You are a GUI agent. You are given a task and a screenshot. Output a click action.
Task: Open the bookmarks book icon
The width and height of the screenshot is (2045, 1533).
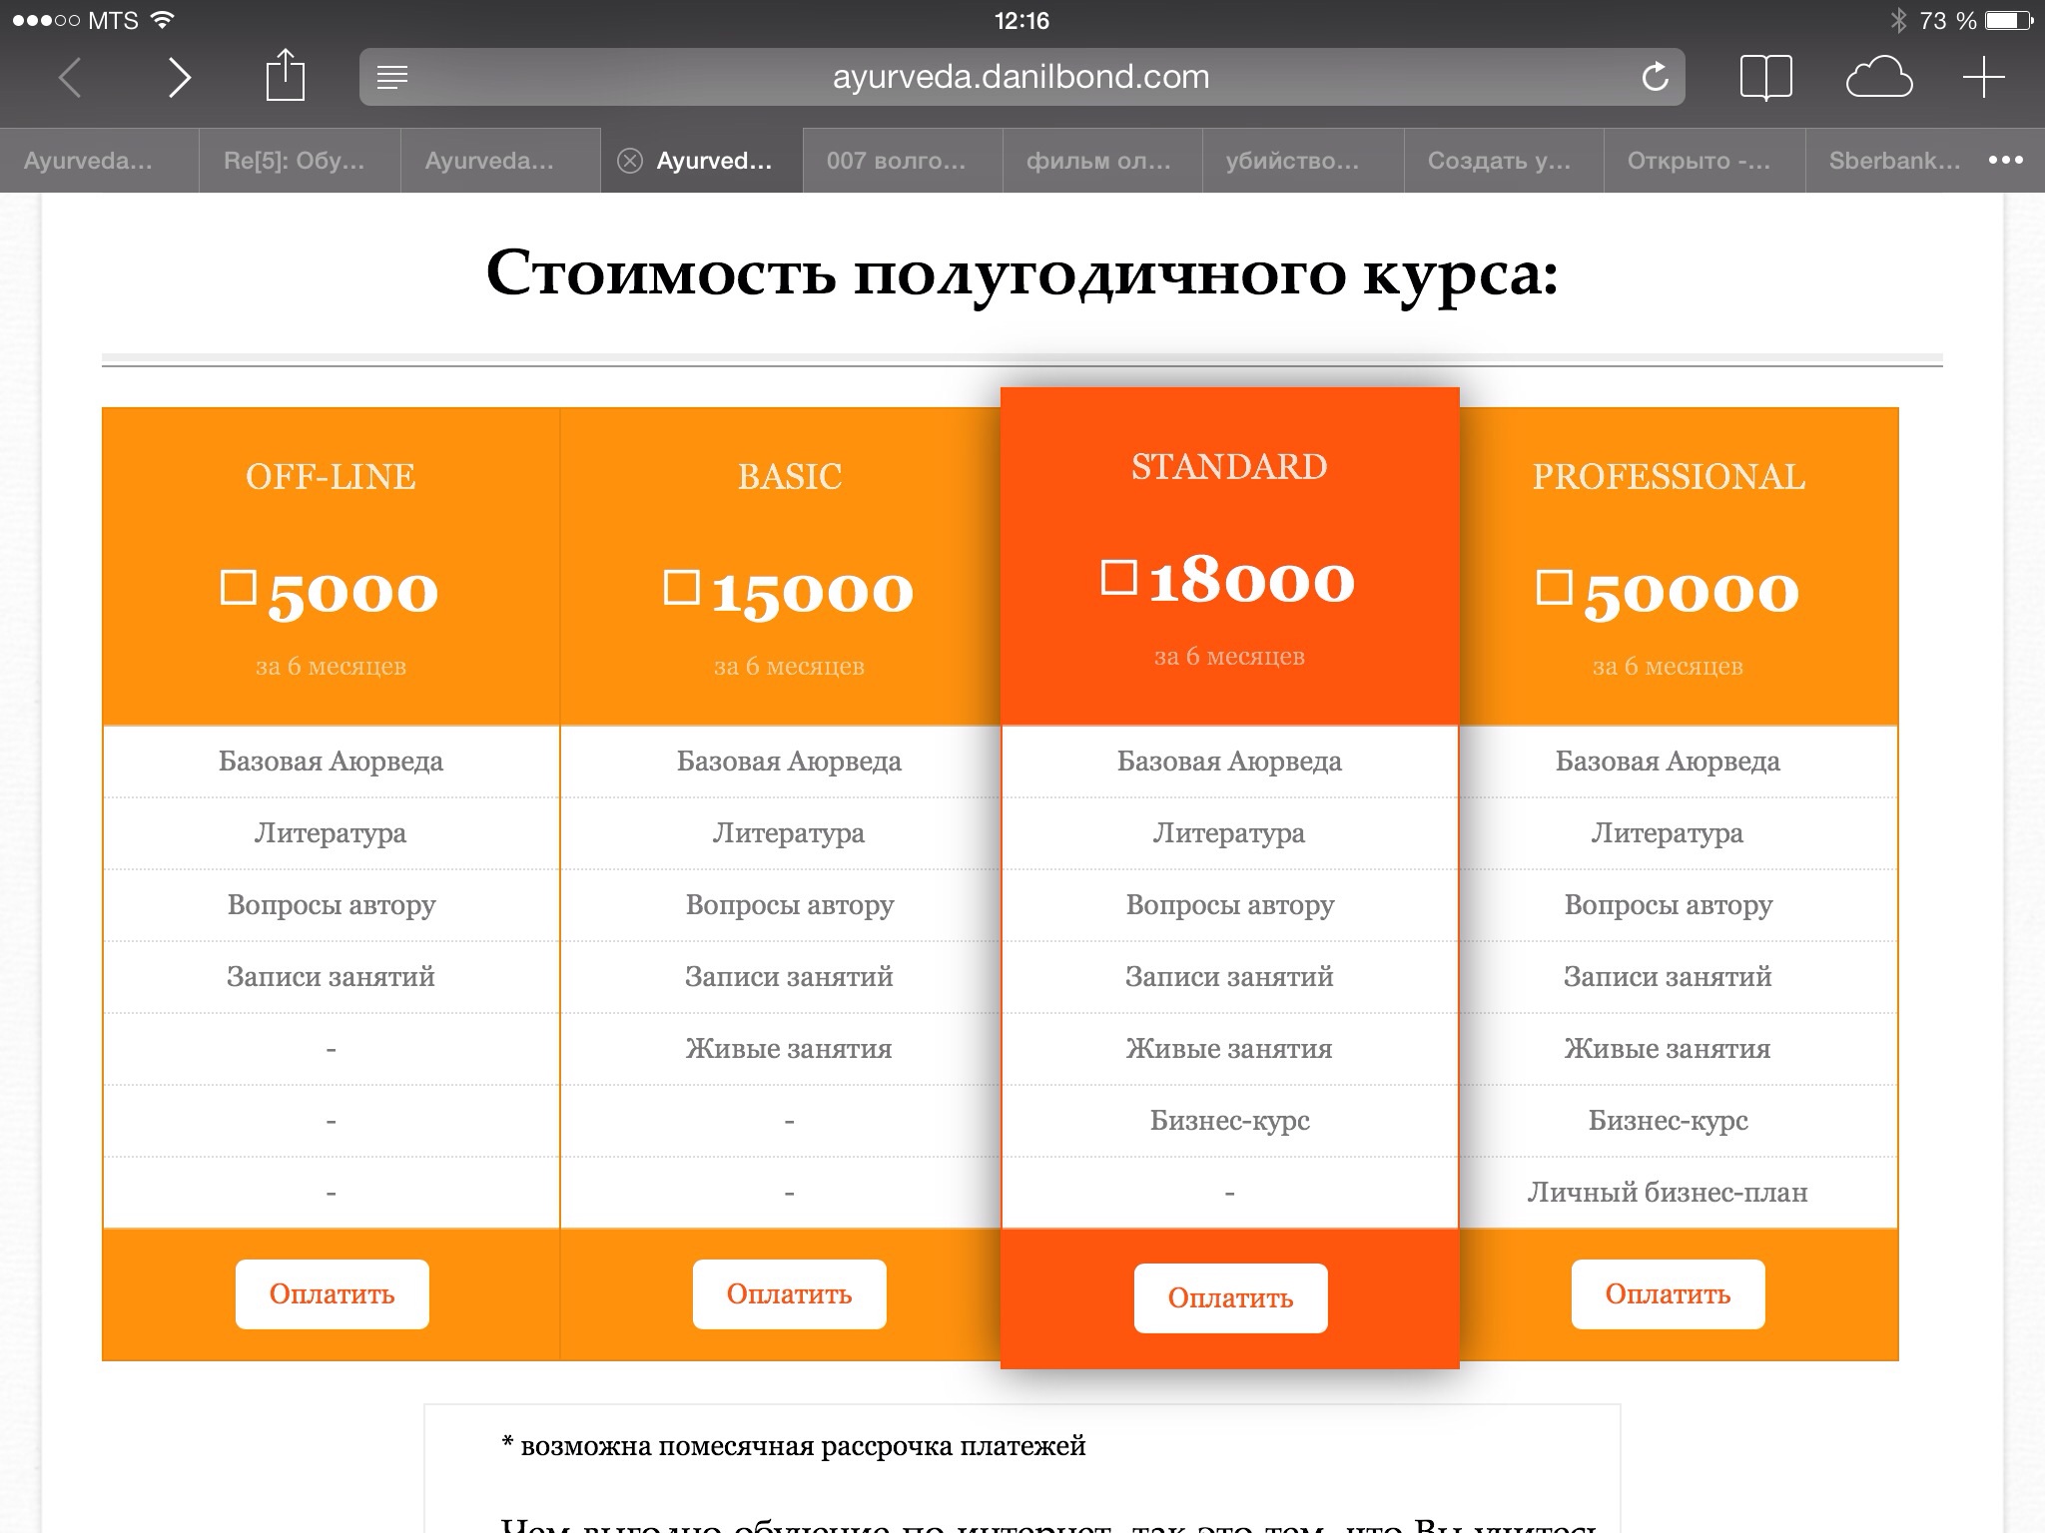[x=1765, y=77]
